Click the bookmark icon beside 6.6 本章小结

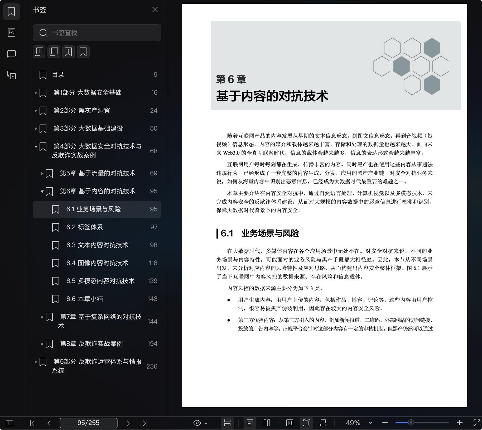(x=56, y=299)
